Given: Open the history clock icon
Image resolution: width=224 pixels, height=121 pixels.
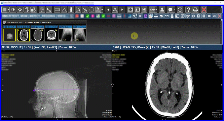Looking at the screenshot, I should [180, 10].
